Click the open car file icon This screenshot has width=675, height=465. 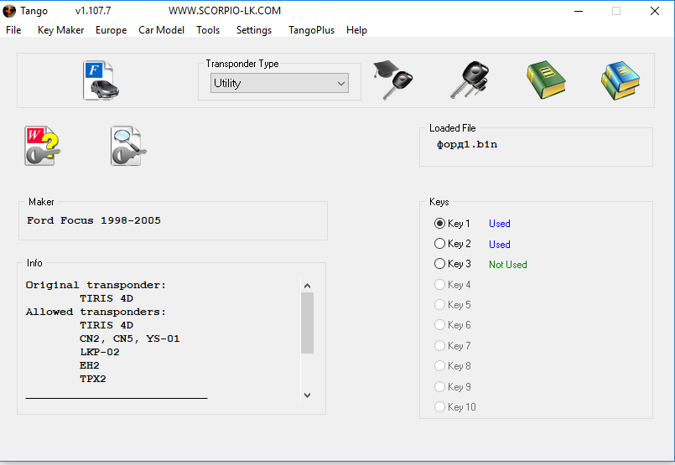(x=101, y=80)
